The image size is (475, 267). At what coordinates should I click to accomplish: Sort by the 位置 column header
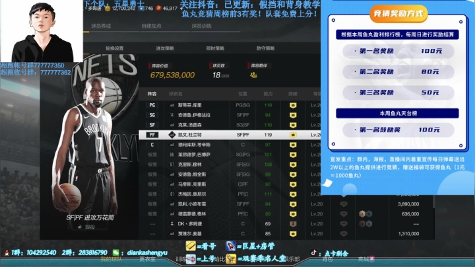point(243,94)
